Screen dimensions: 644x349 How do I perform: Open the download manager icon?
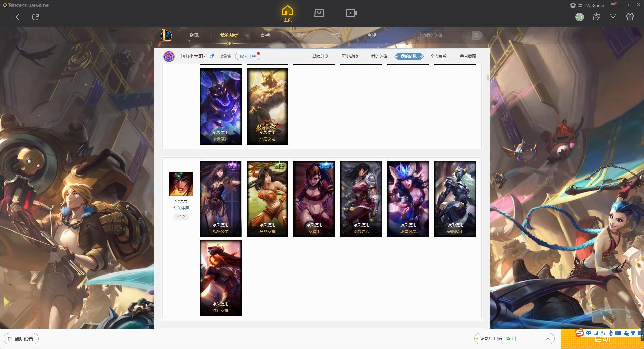[x=613, y=17]
